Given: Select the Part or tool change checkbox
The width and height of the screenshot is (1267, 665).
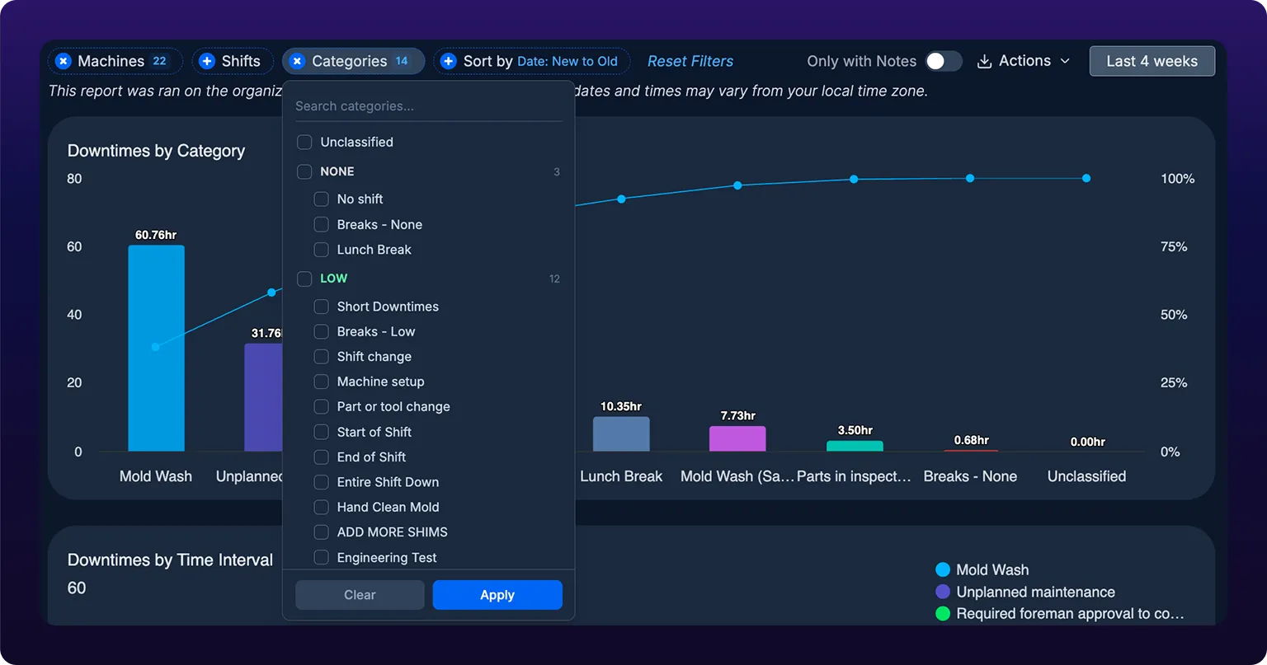Looking at the screenshot, I should click(322, 406).
